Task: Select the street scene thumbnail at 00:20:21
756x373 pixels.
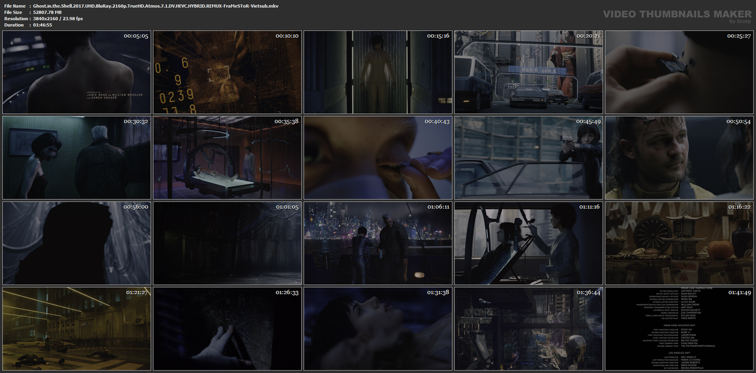Action: tap(529, 72)
